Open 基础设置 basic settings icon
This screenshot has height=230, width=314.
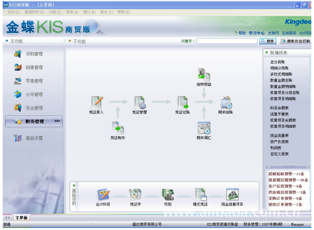pos(18,138)
